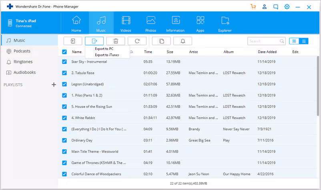Click the PLAYLISTS section label
The image size is (321, 190).
(13, 85)
